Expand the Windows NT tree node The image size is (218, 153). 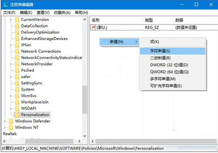[4, 128]
